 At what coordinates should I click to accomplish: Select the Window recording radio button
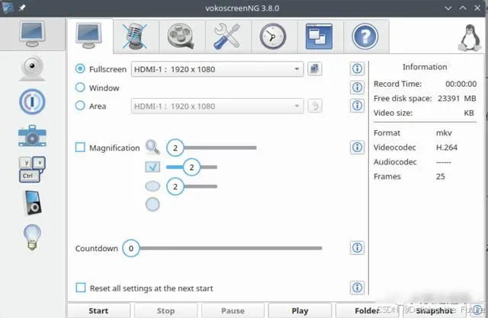(80, 87)
